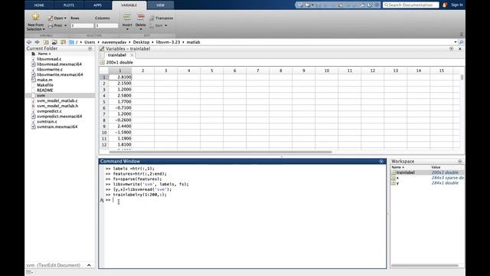
Task: Click column header 1 in variable editor
Action: [x=120, y=71]
